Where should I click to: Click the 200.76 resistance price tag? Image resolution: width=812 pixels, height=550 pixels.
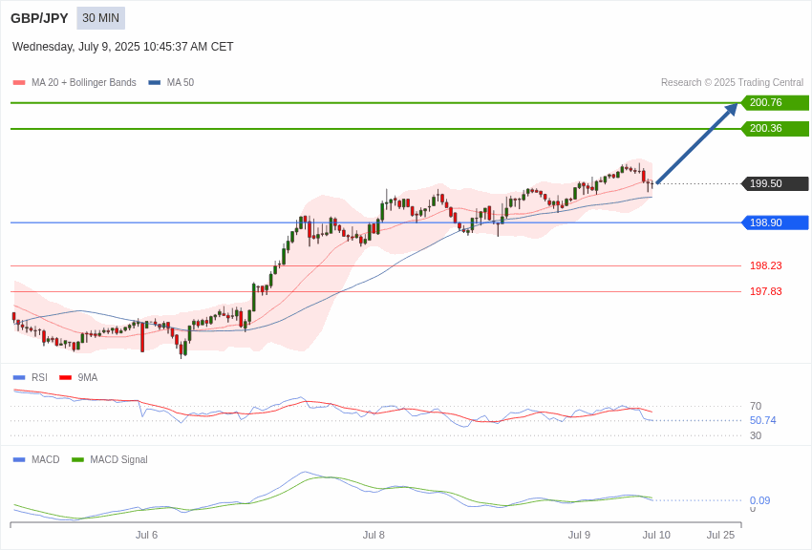coord(775,102)
